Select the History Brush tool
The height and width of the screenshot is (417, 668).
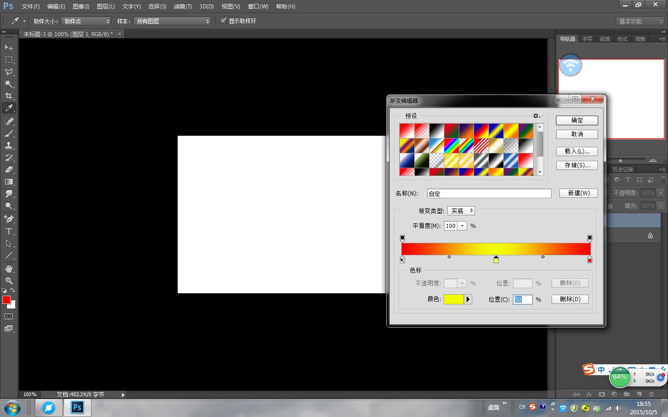point(9,158)
